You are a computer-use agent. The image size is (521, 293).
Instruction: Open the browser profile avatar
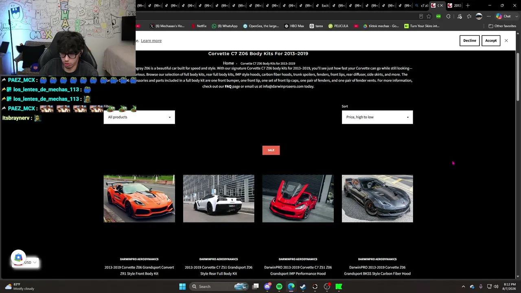click(479, 16)
